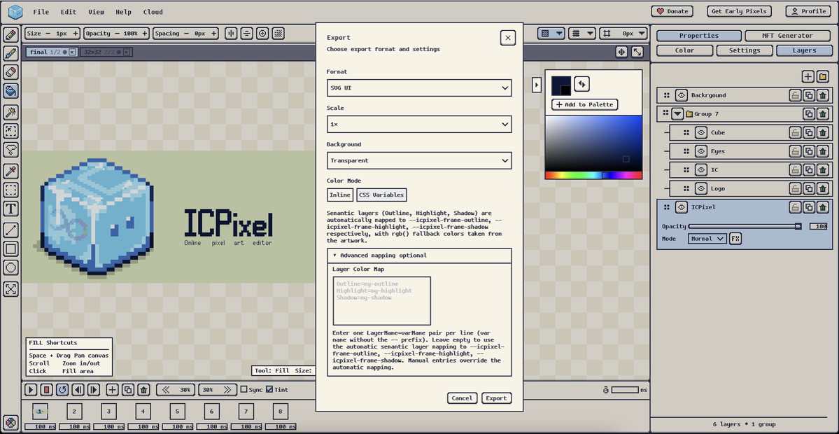
Task: Select the Text tool
Action: 10,209
